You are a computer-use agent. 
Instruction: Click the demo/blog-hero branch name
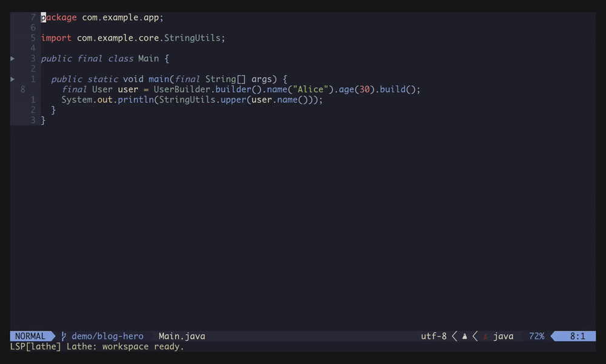107,336
